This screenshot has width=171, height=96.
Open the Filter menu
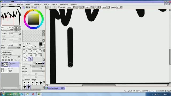(x=47, y=4)
